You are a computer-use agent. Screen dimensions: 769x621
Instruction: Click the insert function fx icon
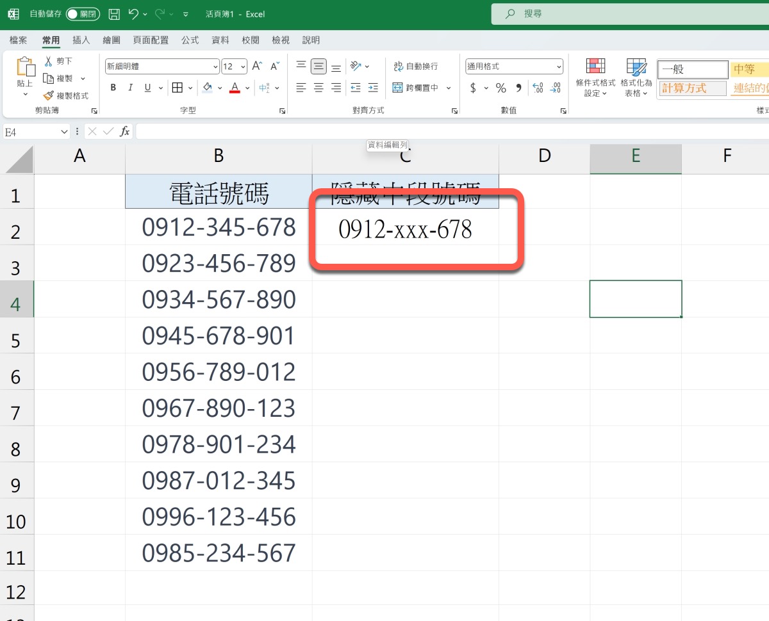125,131
